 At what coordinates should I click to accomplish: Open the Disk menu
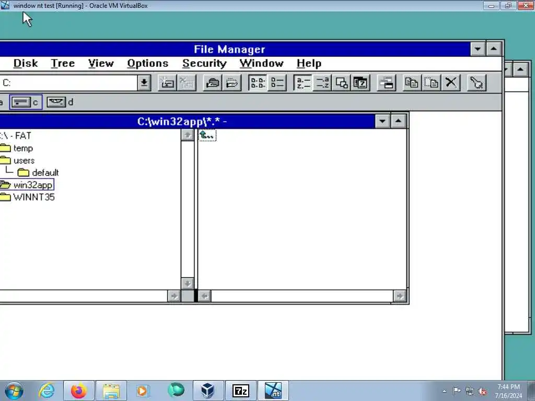(26, 63)
